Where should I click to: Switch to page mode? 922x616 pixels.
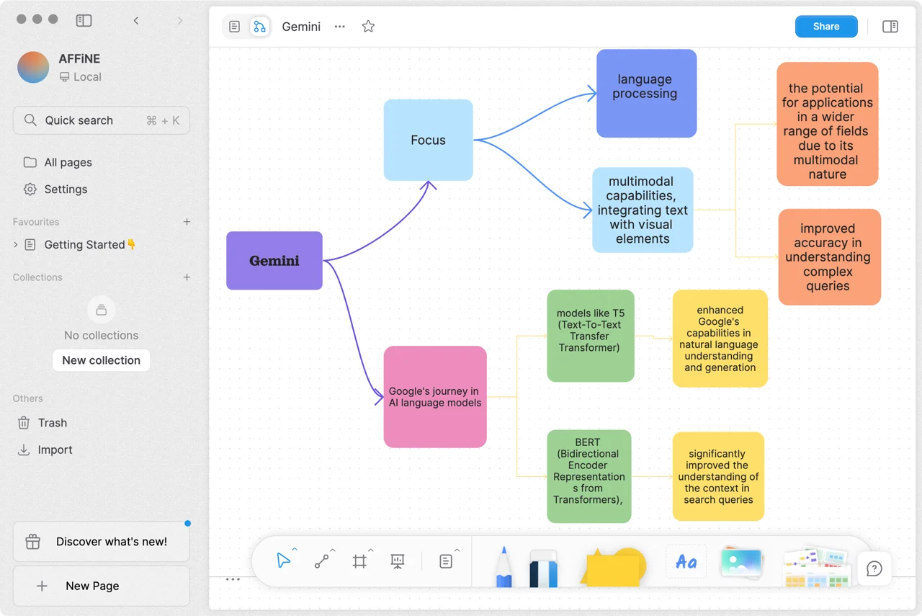pyautogui.click(x=235, y=27)
